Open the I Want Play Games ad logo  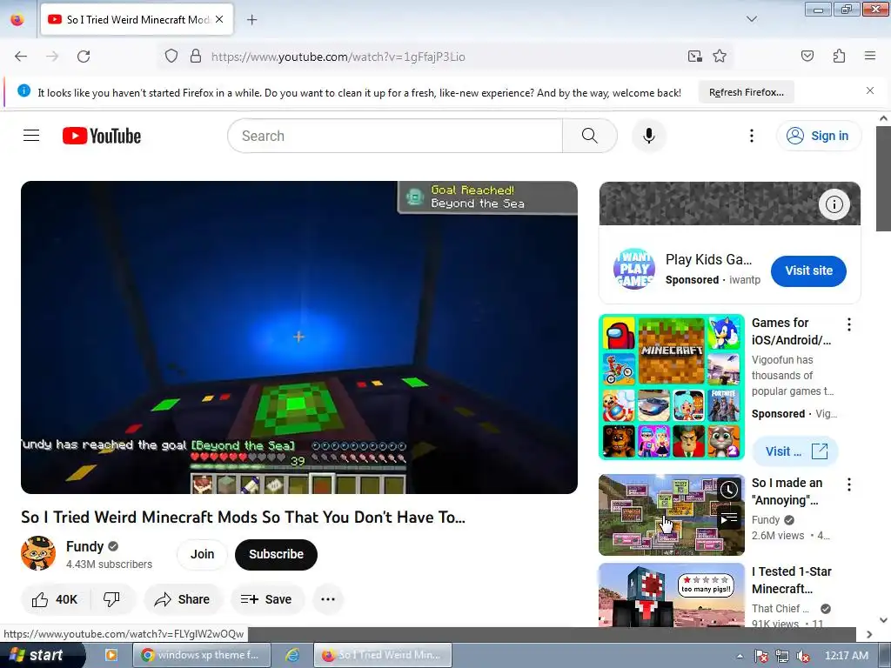[634, 269]
